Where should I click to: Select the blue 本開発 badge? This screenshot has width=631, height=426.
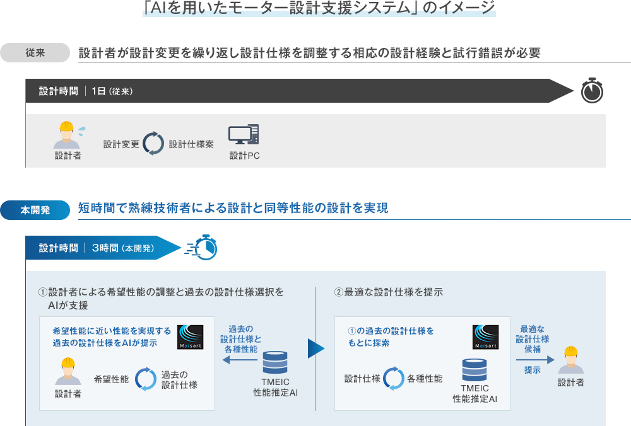tap(35, 210)
